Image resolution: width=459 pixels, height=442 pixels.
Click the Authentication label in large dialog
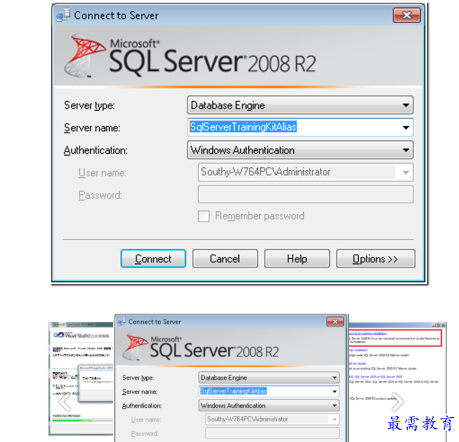pyautogui.click(x=96, y=150)
